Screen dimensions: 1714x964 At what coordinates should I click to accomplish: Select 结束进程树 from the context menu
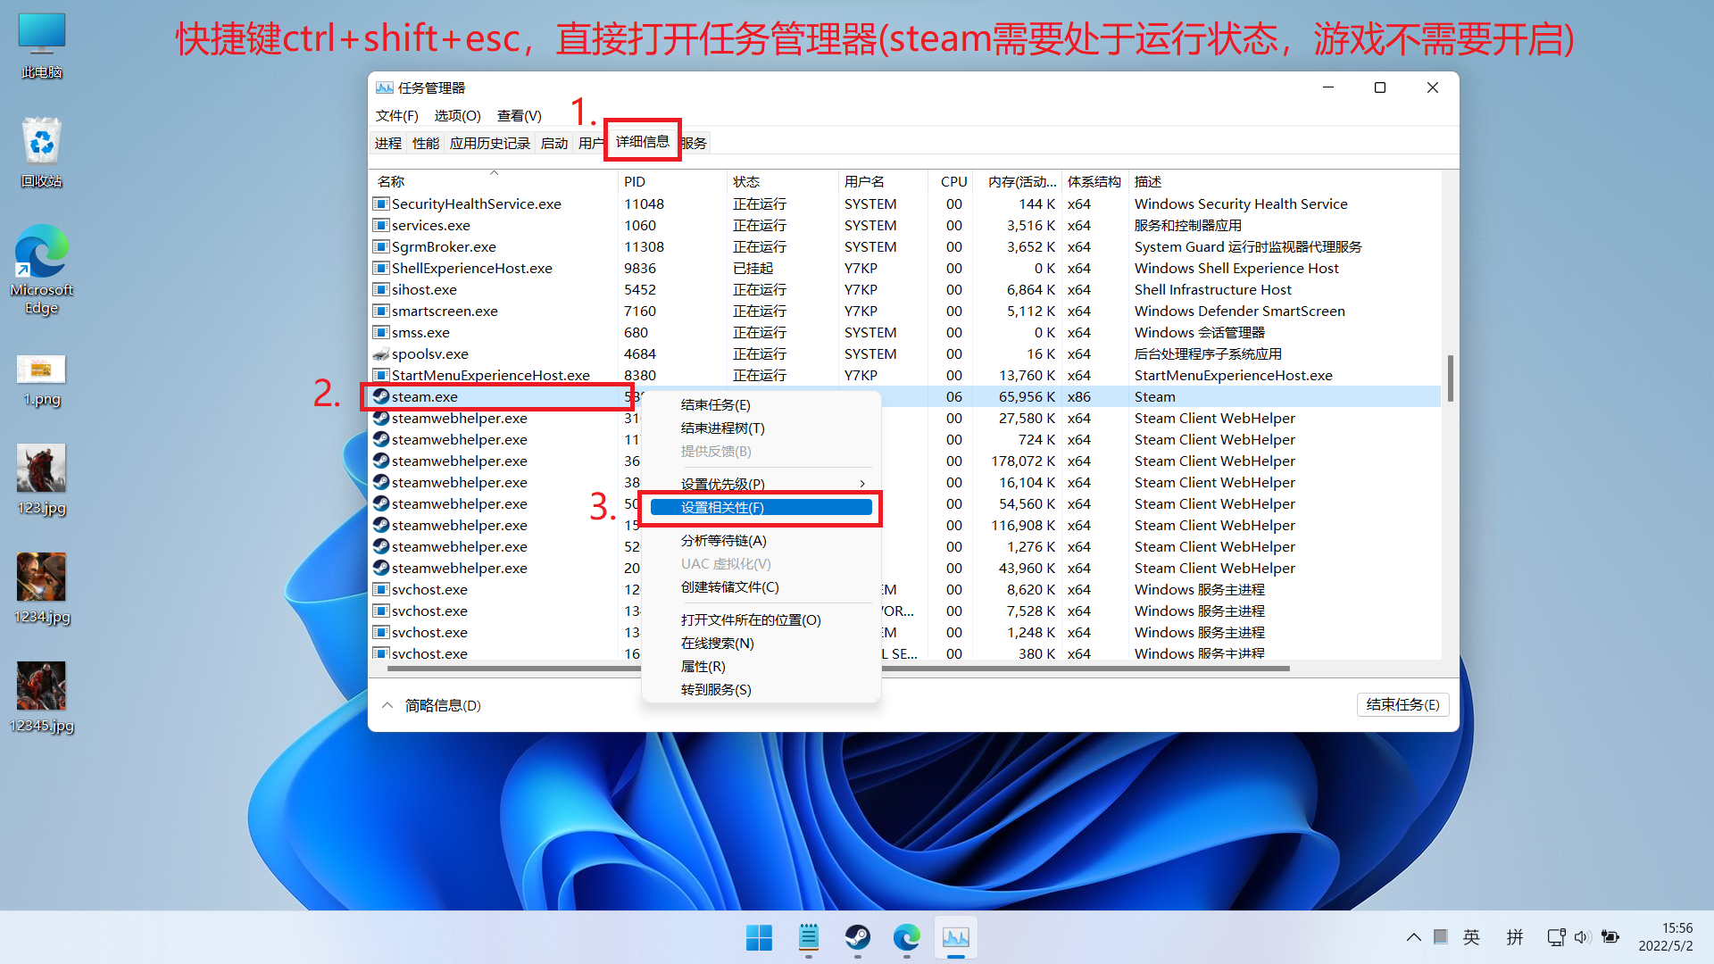pos(722,428)
